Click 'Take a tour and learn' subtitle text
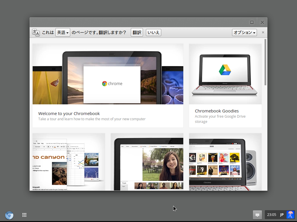297x222 pixels. tap(92, 119)
